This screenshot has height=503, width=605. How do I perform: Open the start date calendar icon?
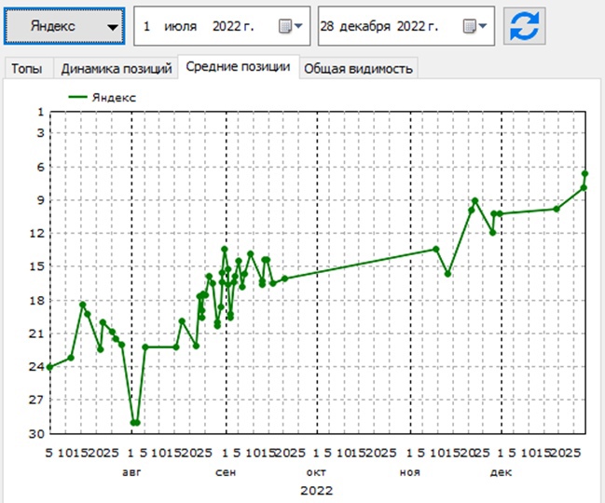[285, 26]
